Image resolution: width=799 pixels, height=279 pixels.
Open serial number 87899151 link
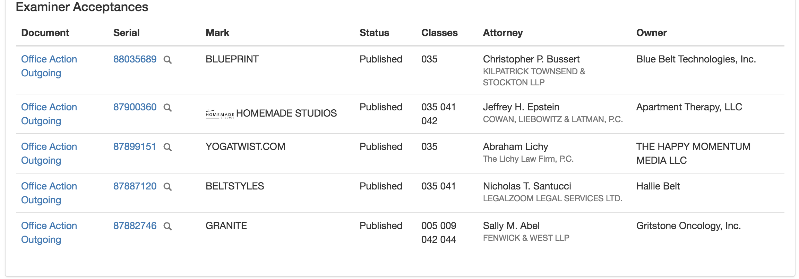[135, 146]
